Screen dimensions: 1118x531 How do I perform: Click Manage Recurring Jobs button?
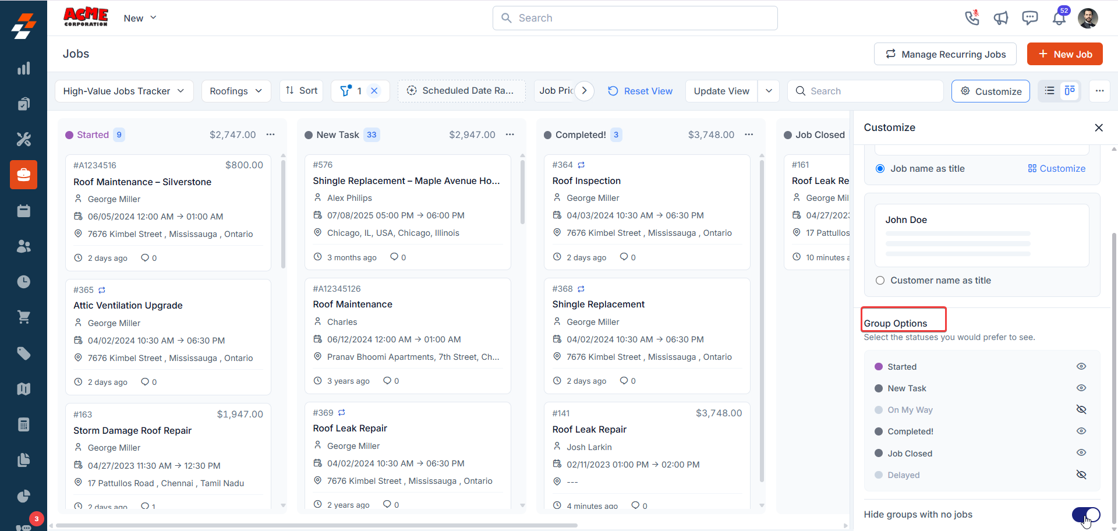coord(945,54)
